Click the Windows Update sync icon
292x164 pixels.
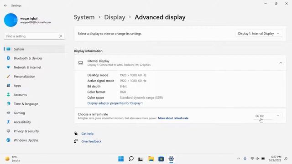coord(8,140)
